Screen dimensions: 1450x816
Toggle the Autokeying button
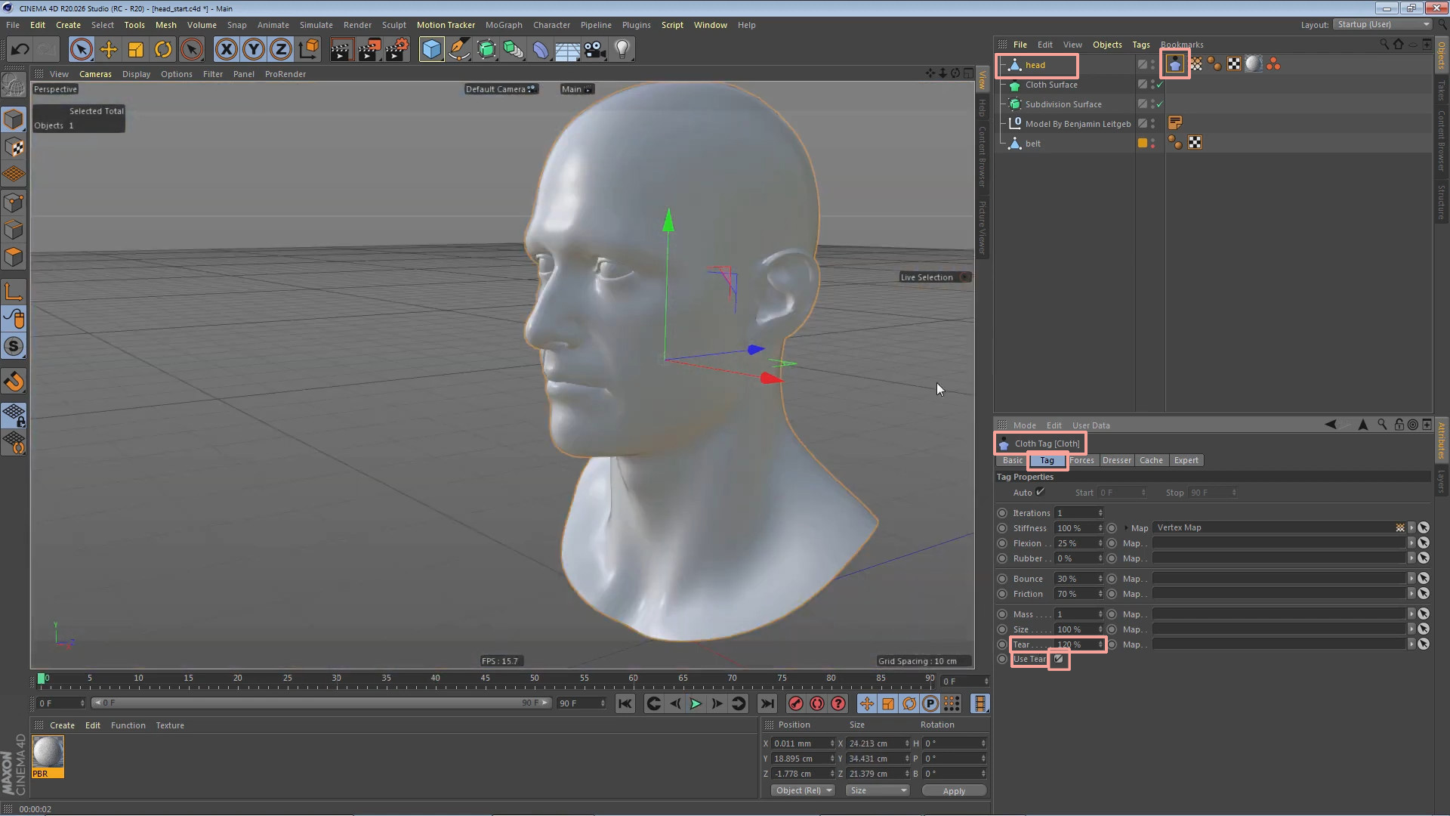(x=817, y=703)
